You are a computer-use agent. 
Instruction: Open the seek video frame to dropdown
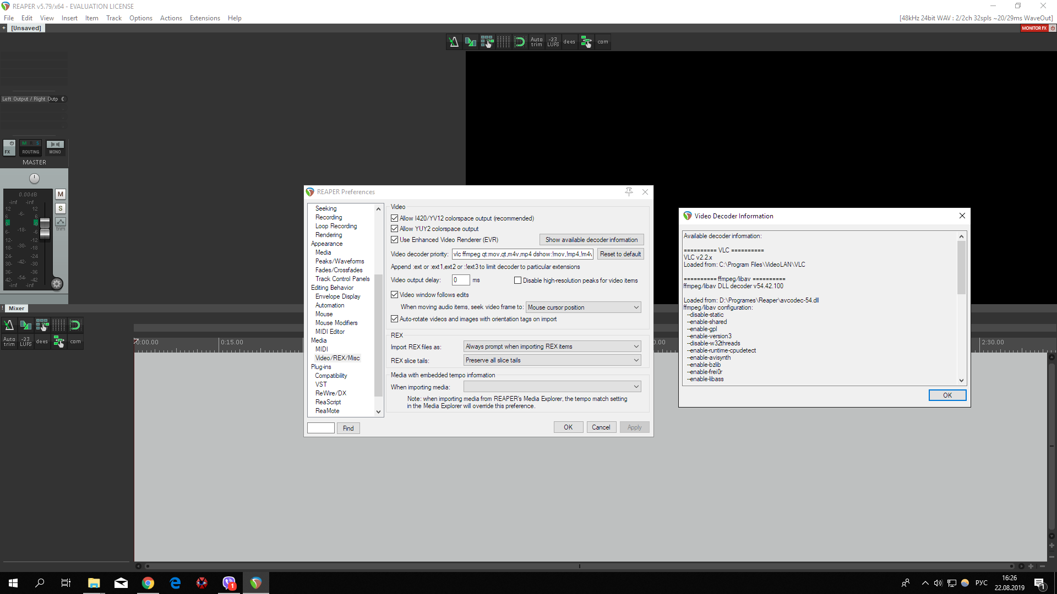[x=583, y=307]
